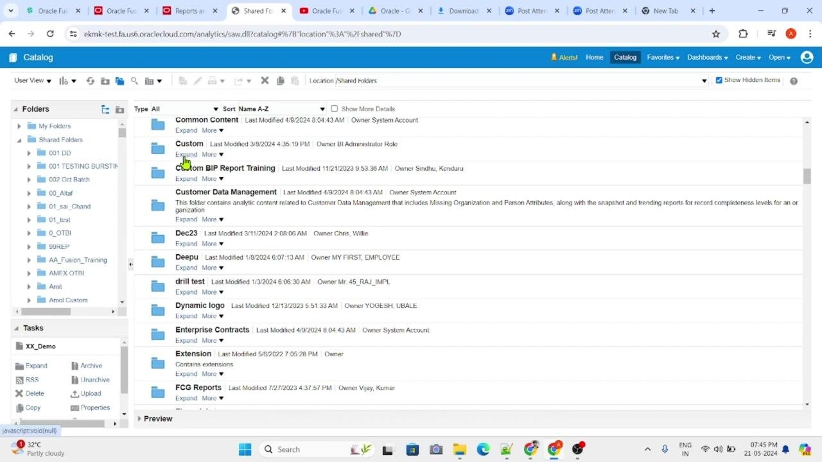Bookmark page with the star icon

tap(716, 34)
